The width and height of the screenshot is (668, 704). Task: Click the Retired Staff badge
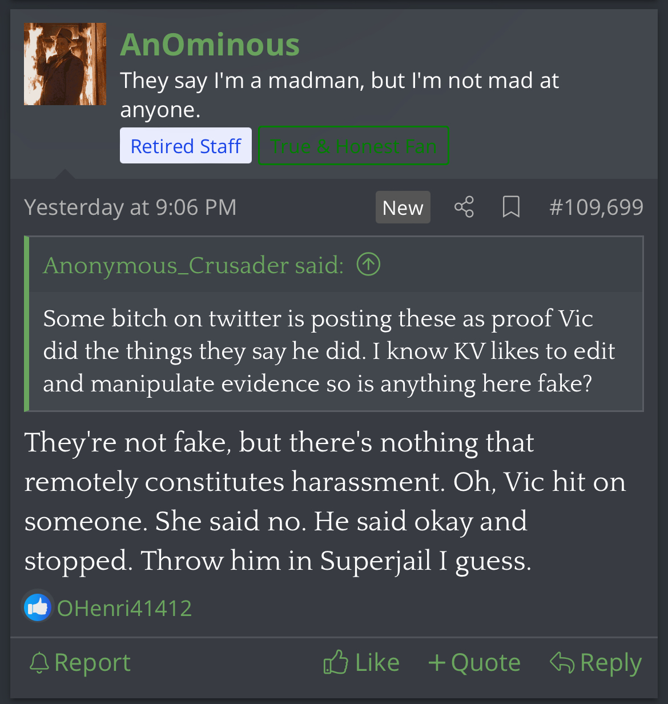click(x=186, y=146)
